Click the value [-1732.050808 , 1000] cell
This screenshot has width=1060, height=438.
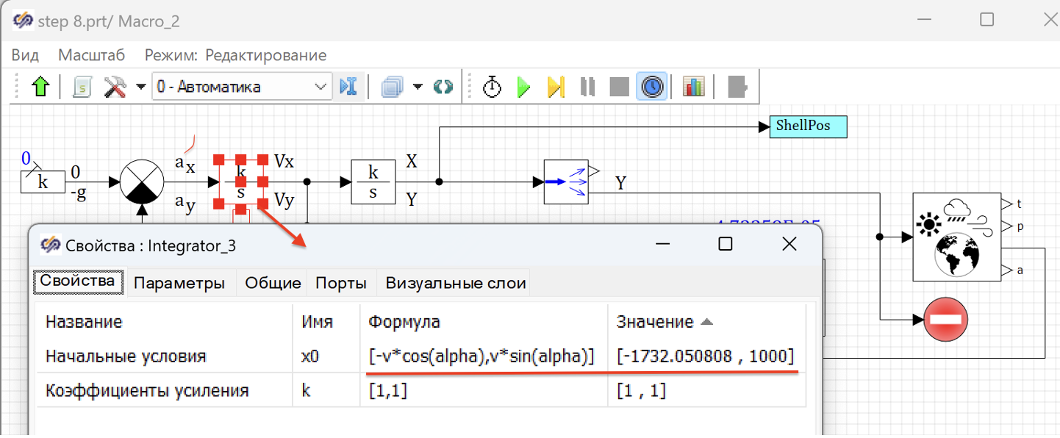708,356
